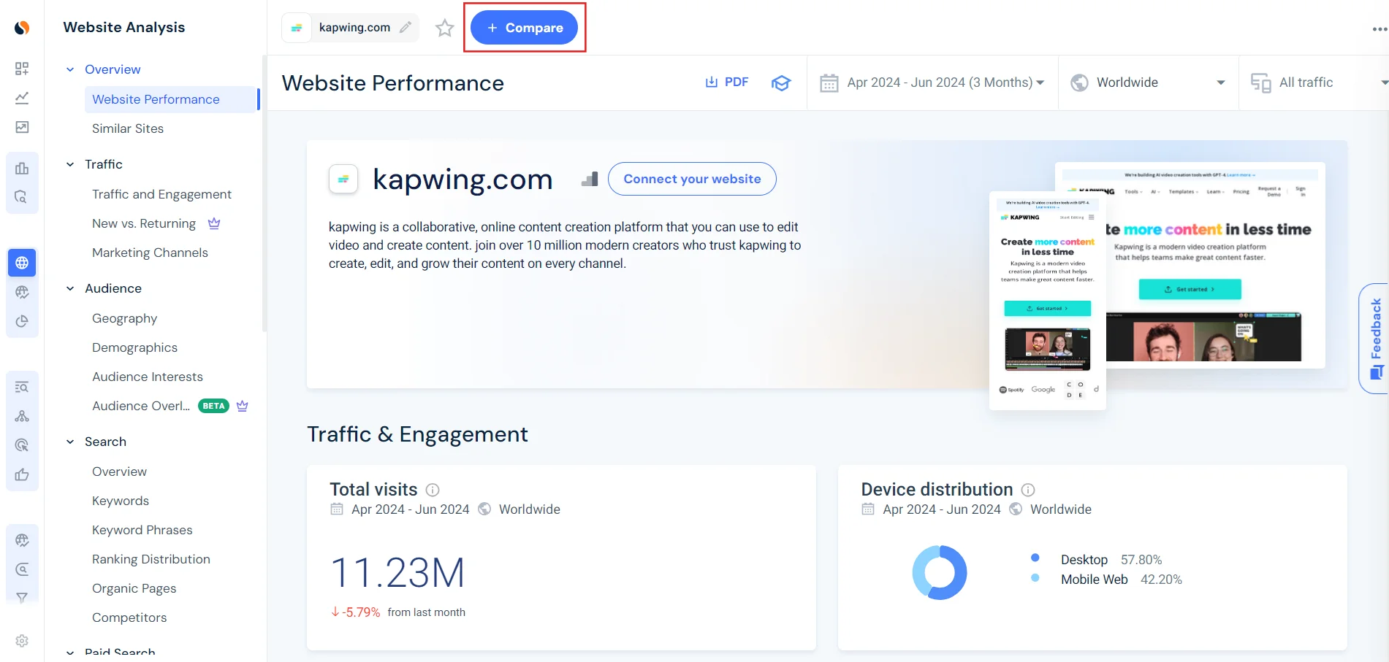Open Competitors page
This screenshot has height=662, width=1389.
[x=129, y=617]
